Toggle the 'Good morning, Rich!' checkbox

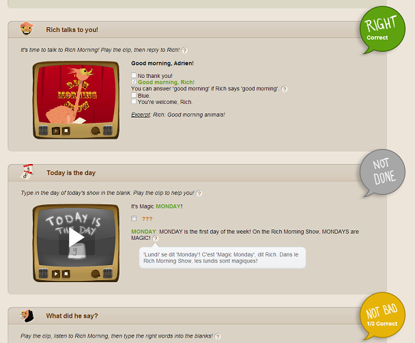pyautogui.click(x=134, y=82)
